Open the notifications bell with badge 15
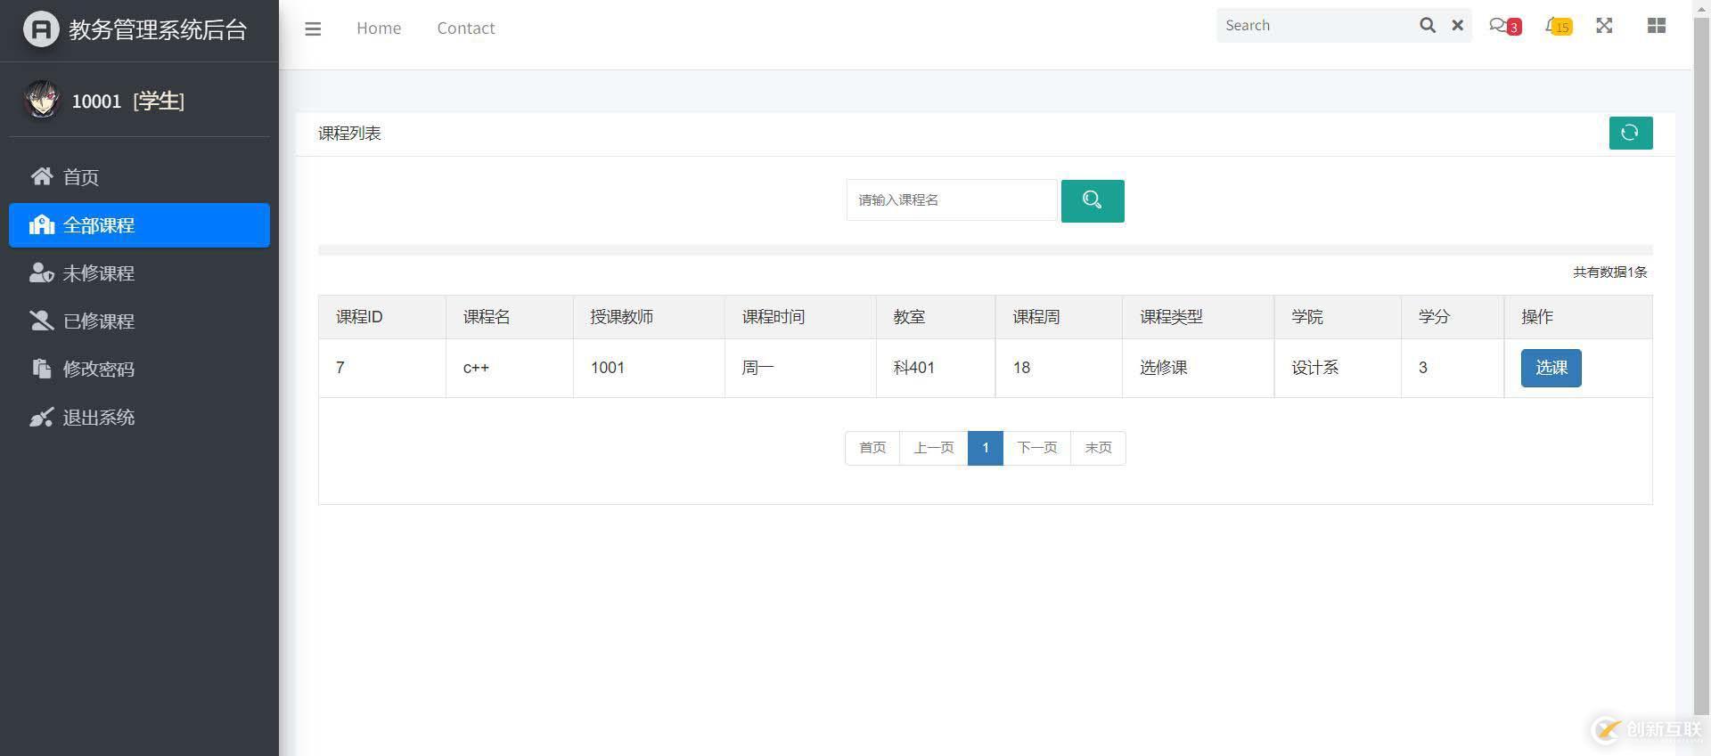This screenshot has height=756, width=1711. (1558, 26)
